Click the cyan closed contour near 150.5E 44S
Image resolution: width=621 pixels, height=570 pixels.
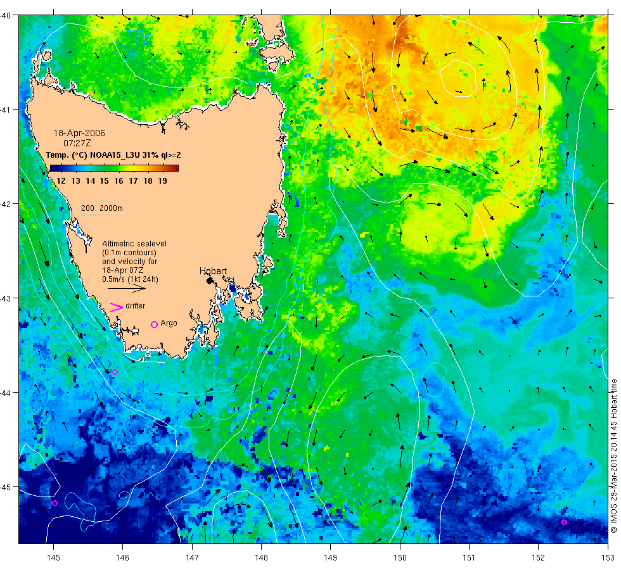(435, 379)
